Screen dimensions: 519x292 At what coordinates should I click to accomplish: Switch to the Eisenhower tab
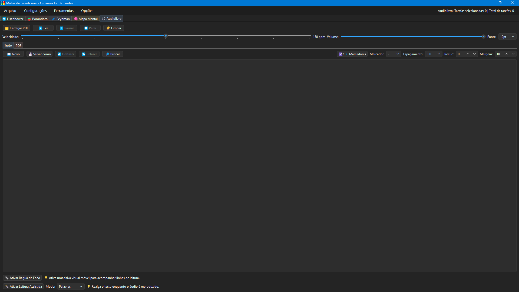pos(13,19)
